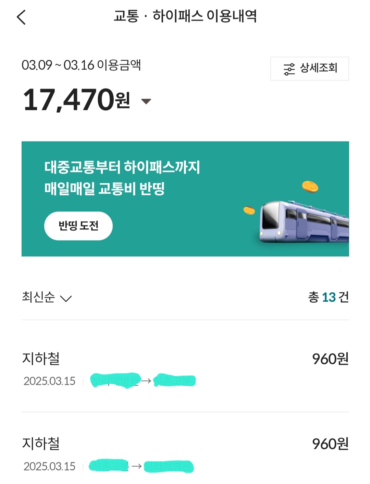Click the large gold coin above the train

pyautogui.click(x=310, y=186)
